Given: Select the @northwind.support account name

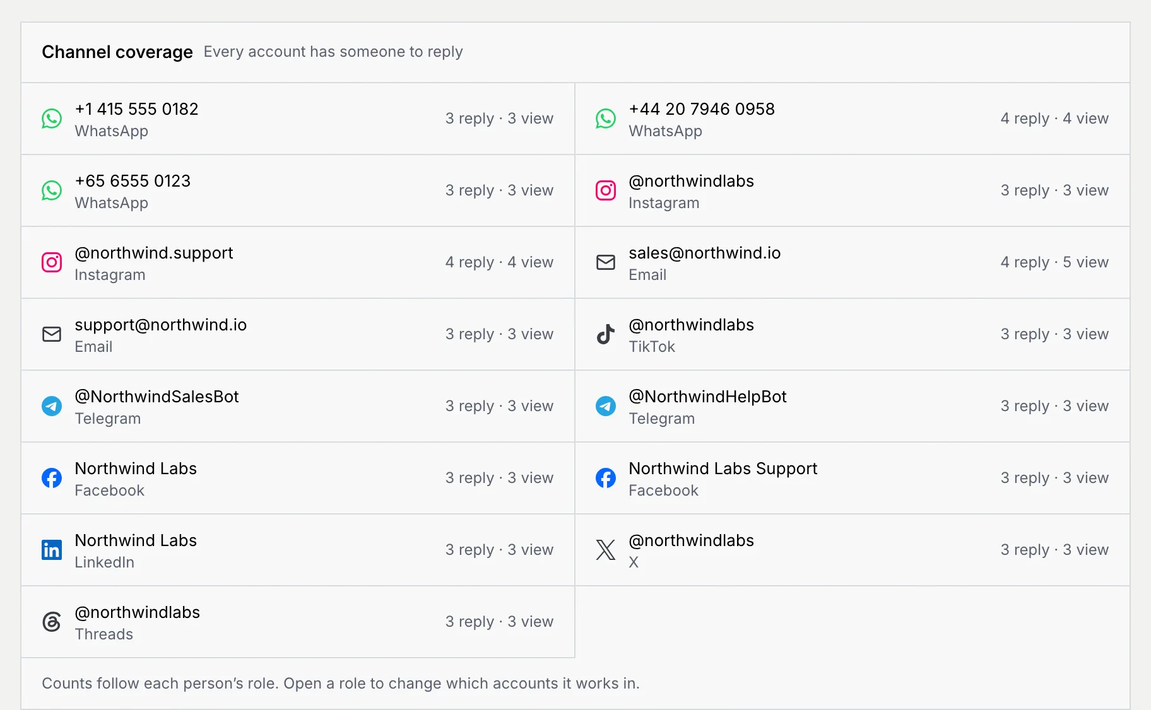Looking at the screenshot, I should 154,253.
